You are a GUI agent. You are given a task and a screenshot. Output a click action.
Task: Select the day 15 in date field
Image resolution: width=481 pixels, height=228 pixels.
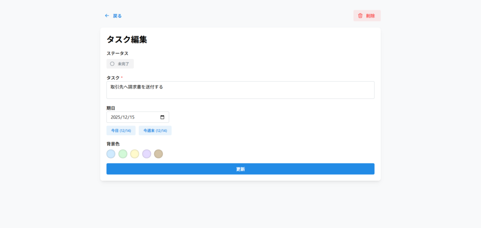pos(132,117)
